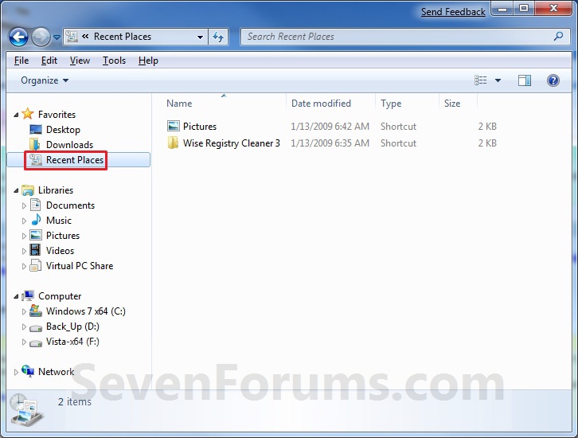This screenshot has width=578, height=438.
Task: Expand the Virtual PC Share library
Action: point(24,266)
